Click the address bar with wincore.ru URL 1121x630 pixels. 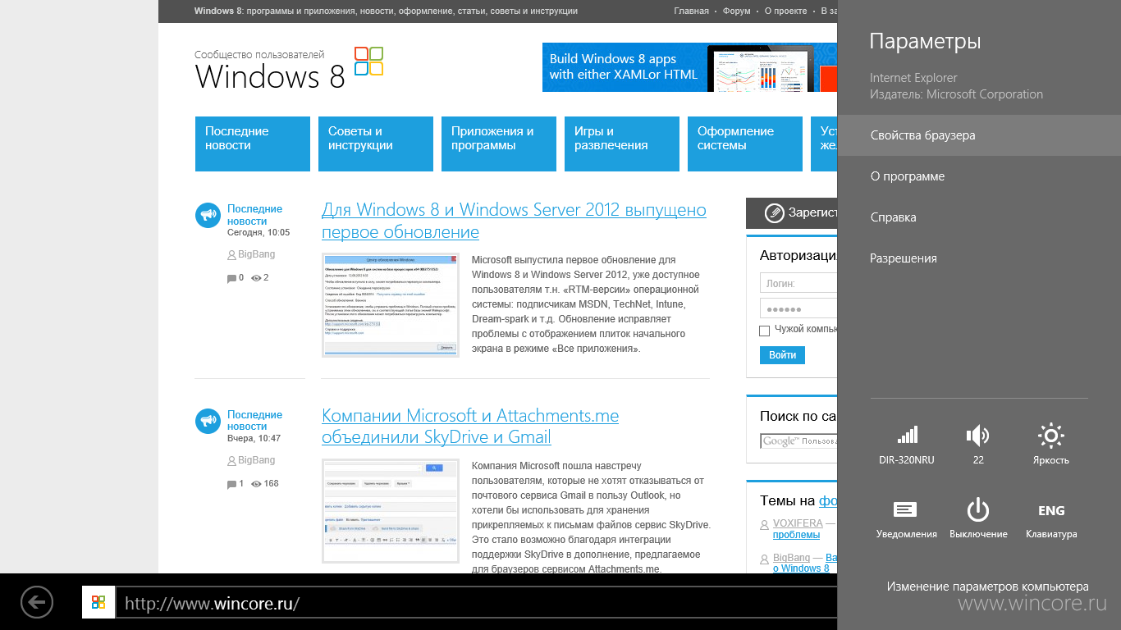tap(476, 604)
